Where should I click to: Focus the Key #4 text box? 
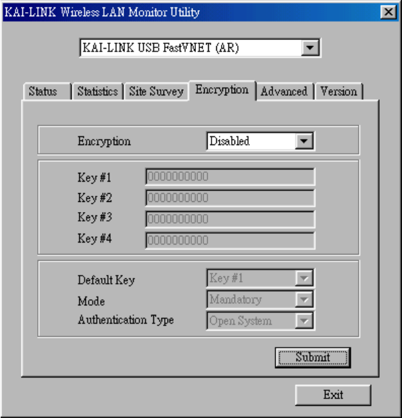(x=230, y=240)
